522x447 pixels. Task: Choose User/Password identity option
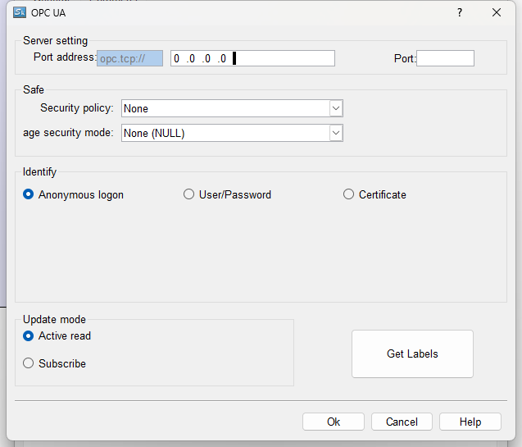click(x=189, y=194)
